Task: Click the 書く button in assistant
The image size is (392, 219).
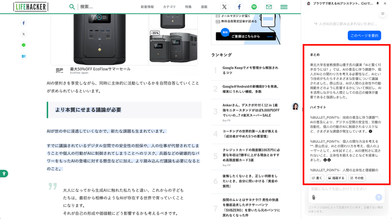Action: pyautogui.click(x=317, y=178)
